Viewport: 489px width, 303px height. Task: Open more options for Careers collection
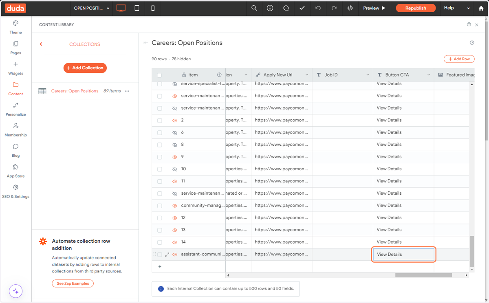pos(127,91)
